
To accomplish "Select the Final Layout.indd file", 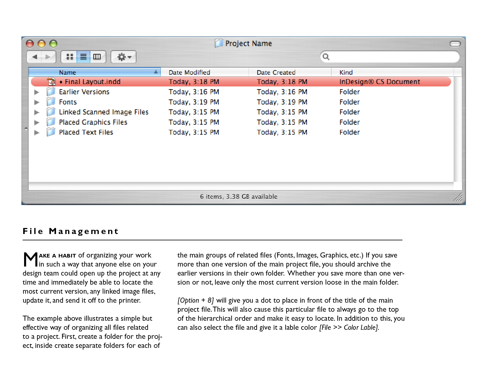I will tap(241, 82).
